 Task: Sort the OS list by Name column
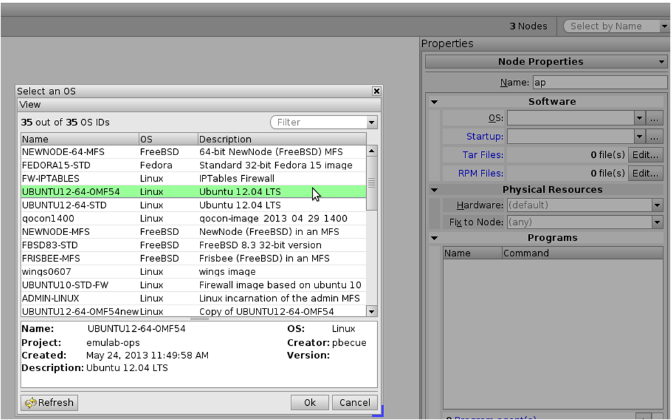point(79,139)
